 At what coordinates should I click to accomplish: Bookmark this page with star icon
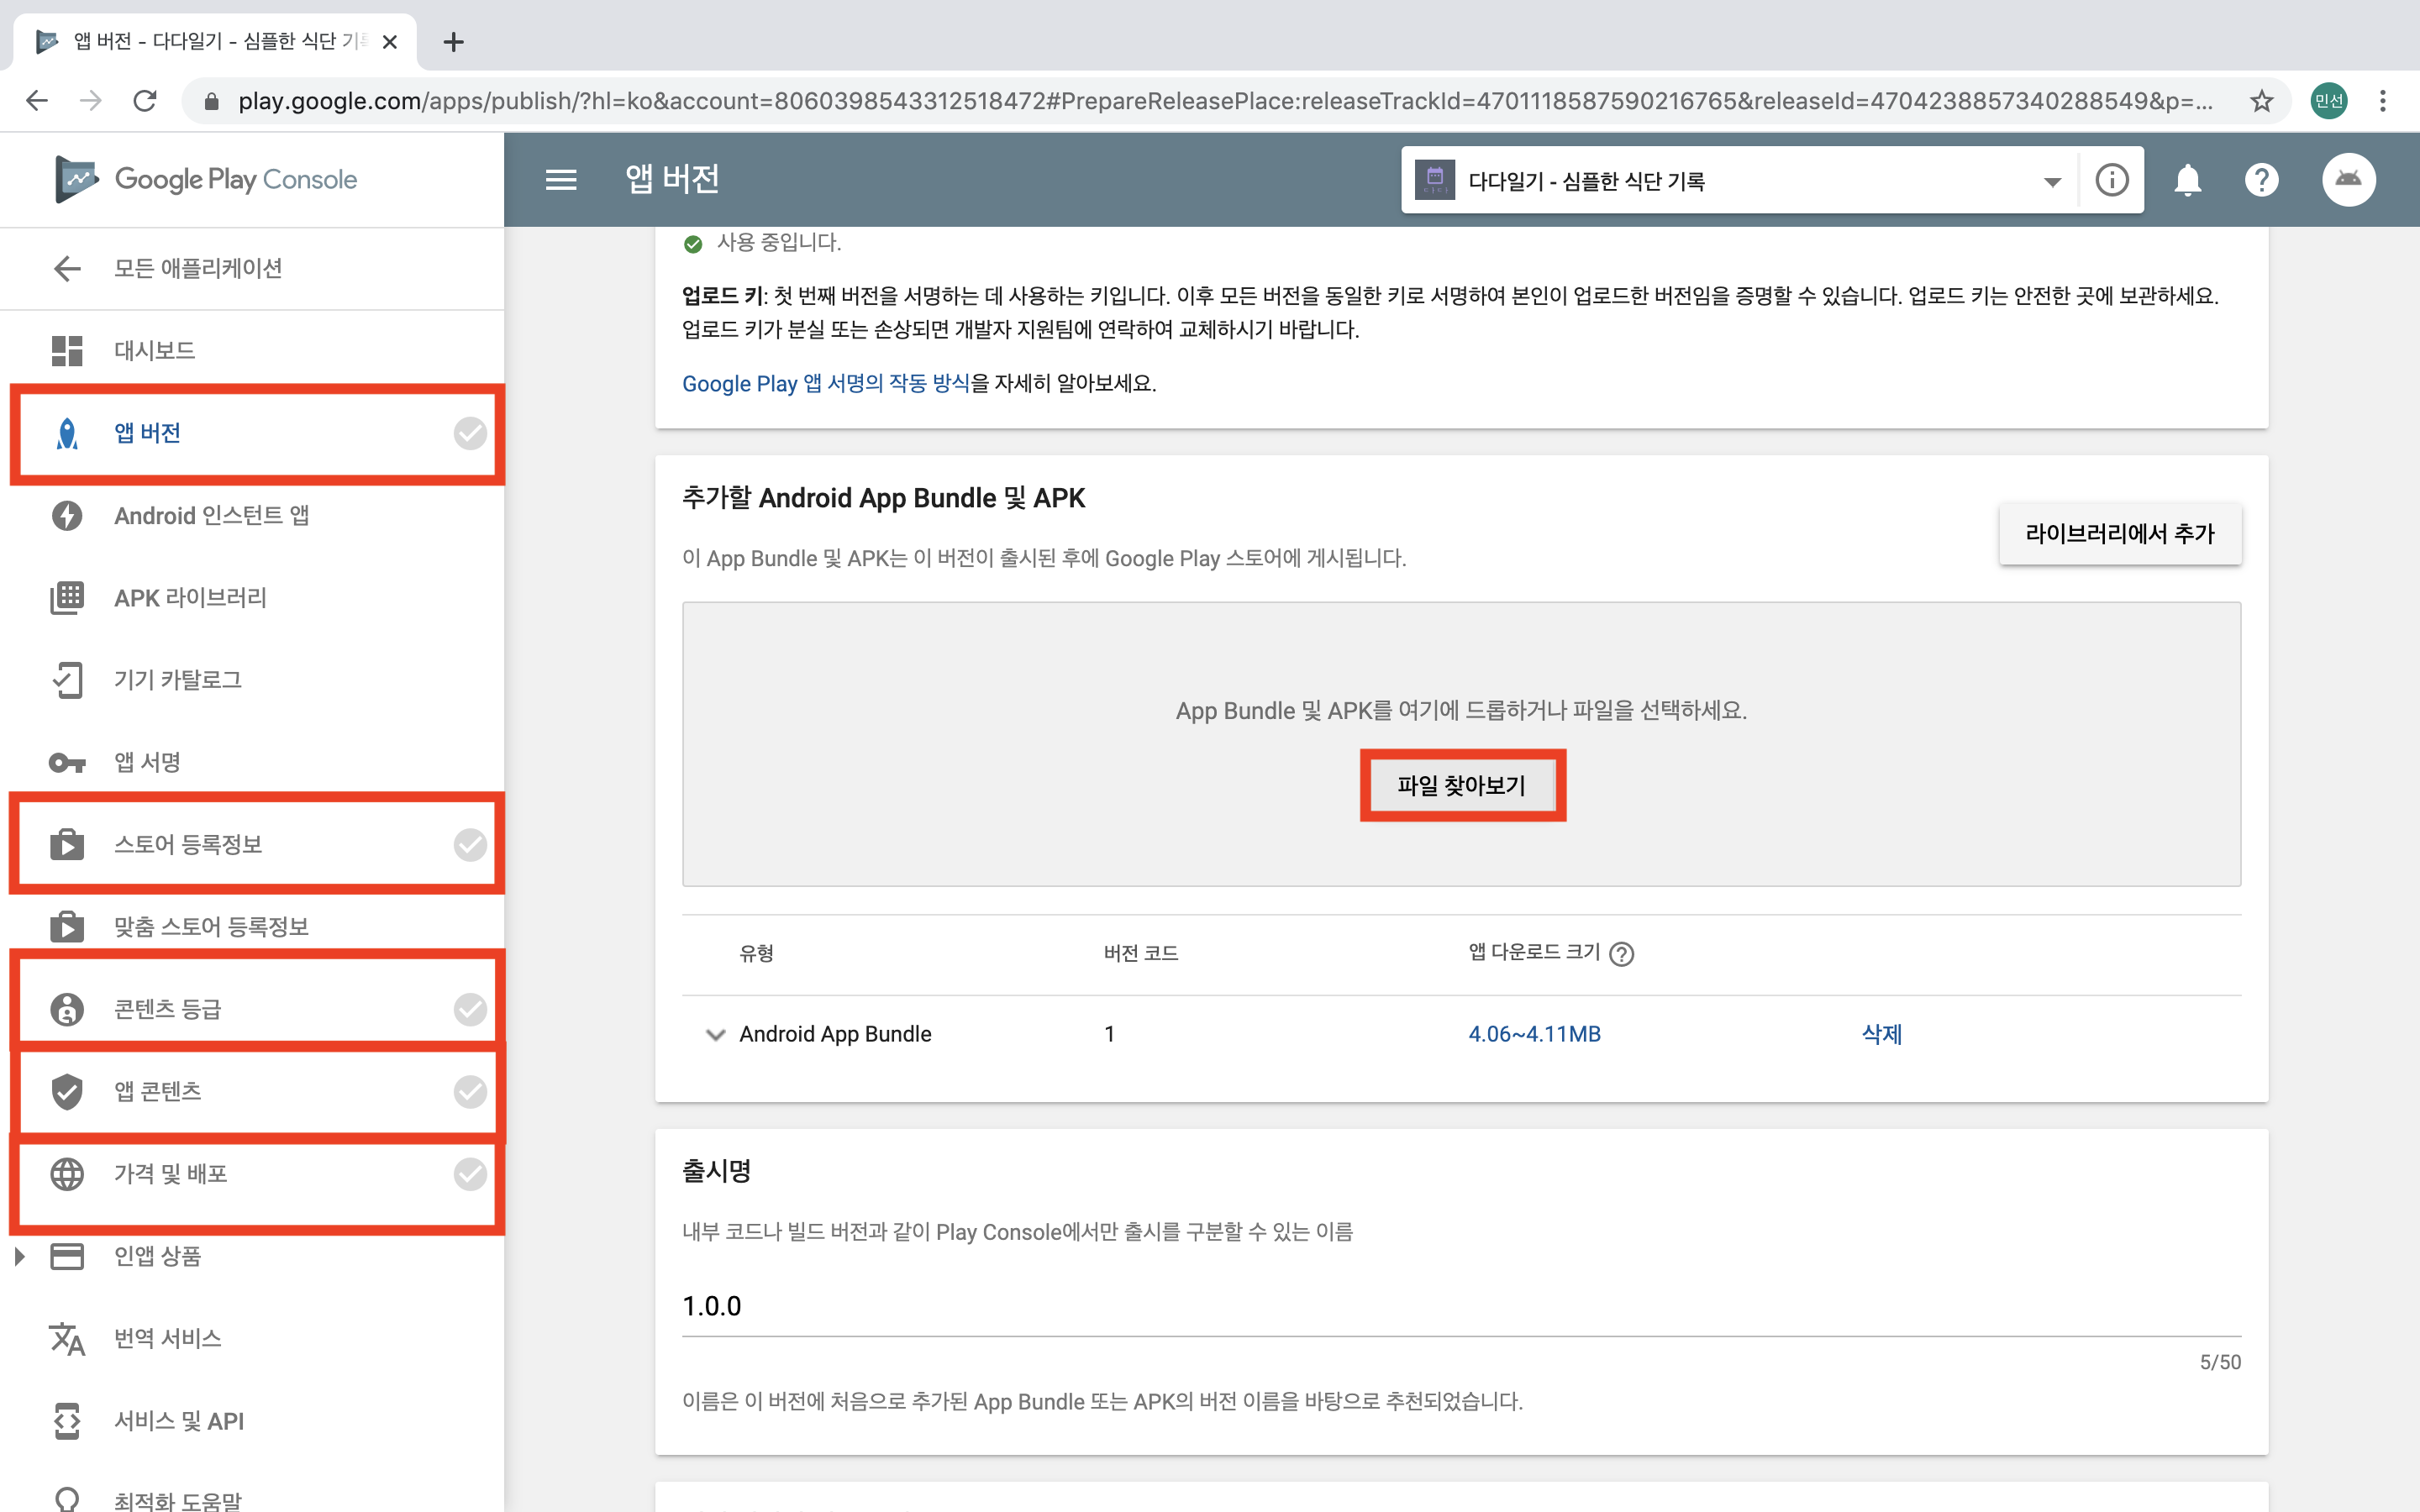coord(2261,101)
